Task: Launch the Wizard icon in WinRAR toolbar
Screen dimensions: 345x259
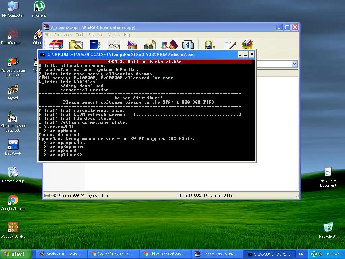Action: coord(169,45)
